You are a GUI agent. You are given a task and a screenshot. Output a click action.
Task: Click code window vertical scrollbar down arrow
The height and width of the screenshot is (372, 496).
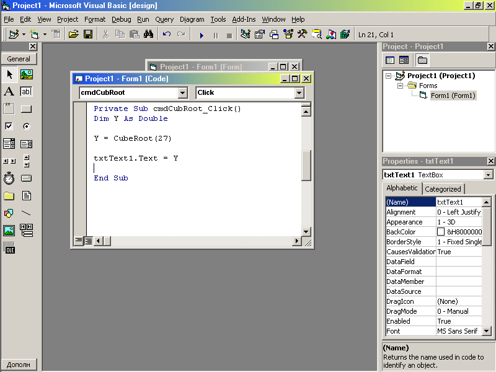click(x=306, y=231)
